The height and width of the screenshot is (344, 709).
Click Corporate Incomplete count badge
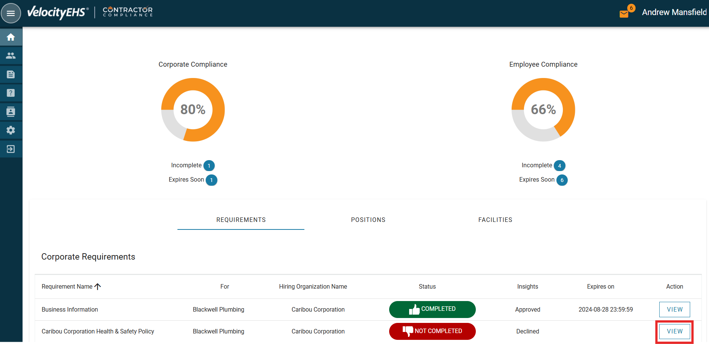pyautogui.click(x=209, y=166)
